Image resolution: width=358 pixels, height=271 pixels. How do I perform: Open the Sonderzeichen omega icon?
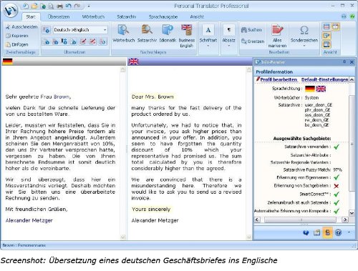pyautogui.click(x=304, y=30)
